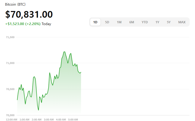The width and height of the screenshot is (195, 121).
Task: Click the Bitcoin (BTC) title
Action: click(x=15, y=5)
